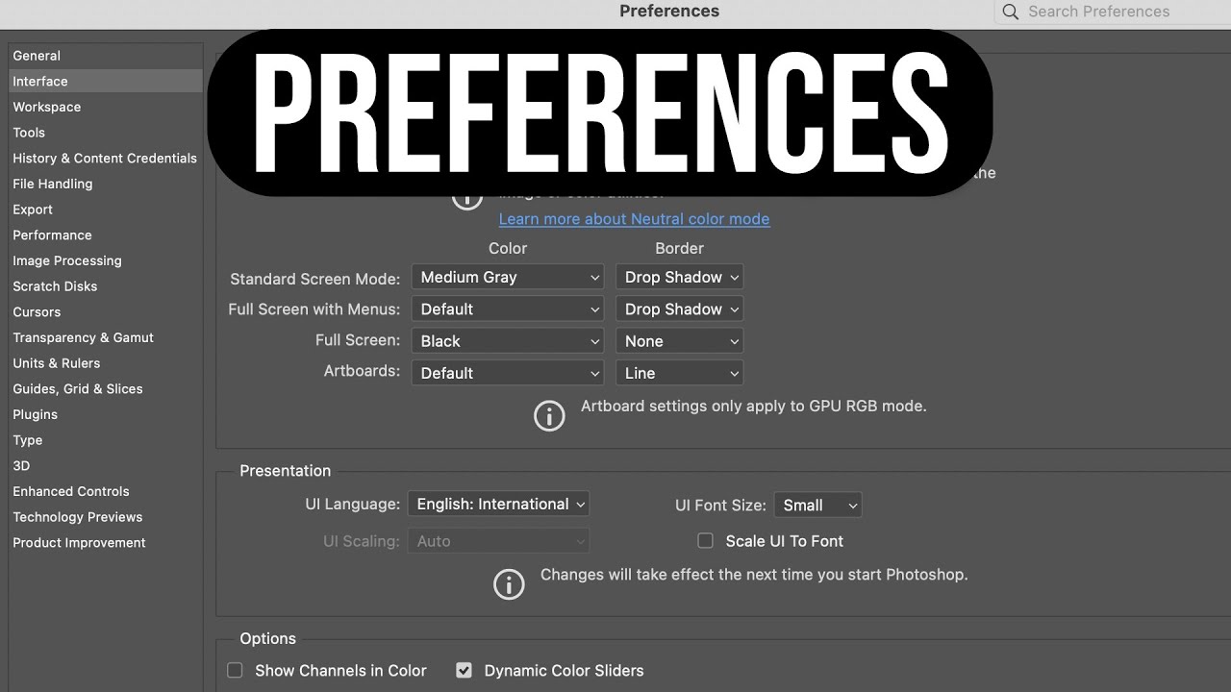Image resolution: width=1231 pixels, height=692 pixels.
Task: Click Learn more about Neutral color mode
Action: (634, 219)
